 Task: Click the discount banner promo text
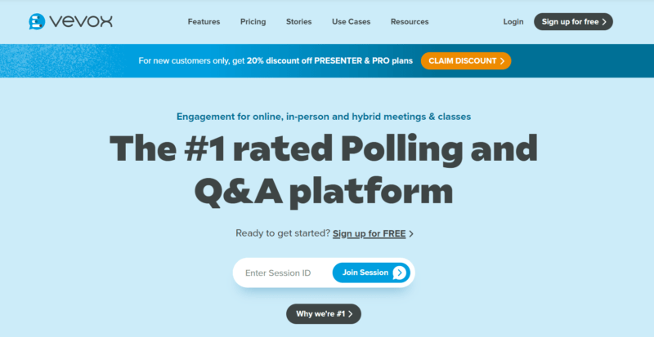click(275, 61)
